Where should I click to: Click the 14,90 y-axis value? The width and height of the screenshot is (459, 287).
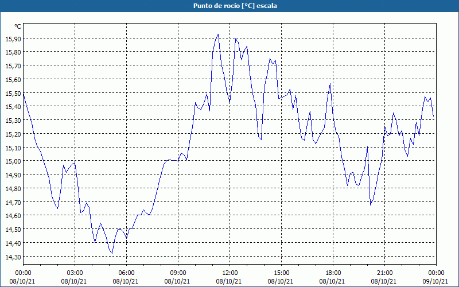click(13, 175)
